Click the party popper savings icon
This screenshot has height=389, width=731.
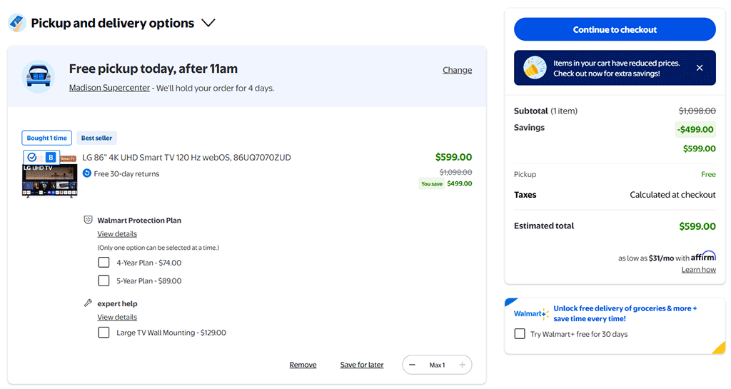tap(535, 68)
